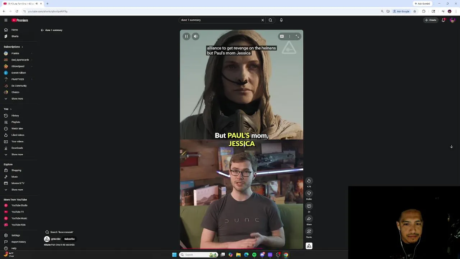Enter fullscreen for the Short

[297, 36]
